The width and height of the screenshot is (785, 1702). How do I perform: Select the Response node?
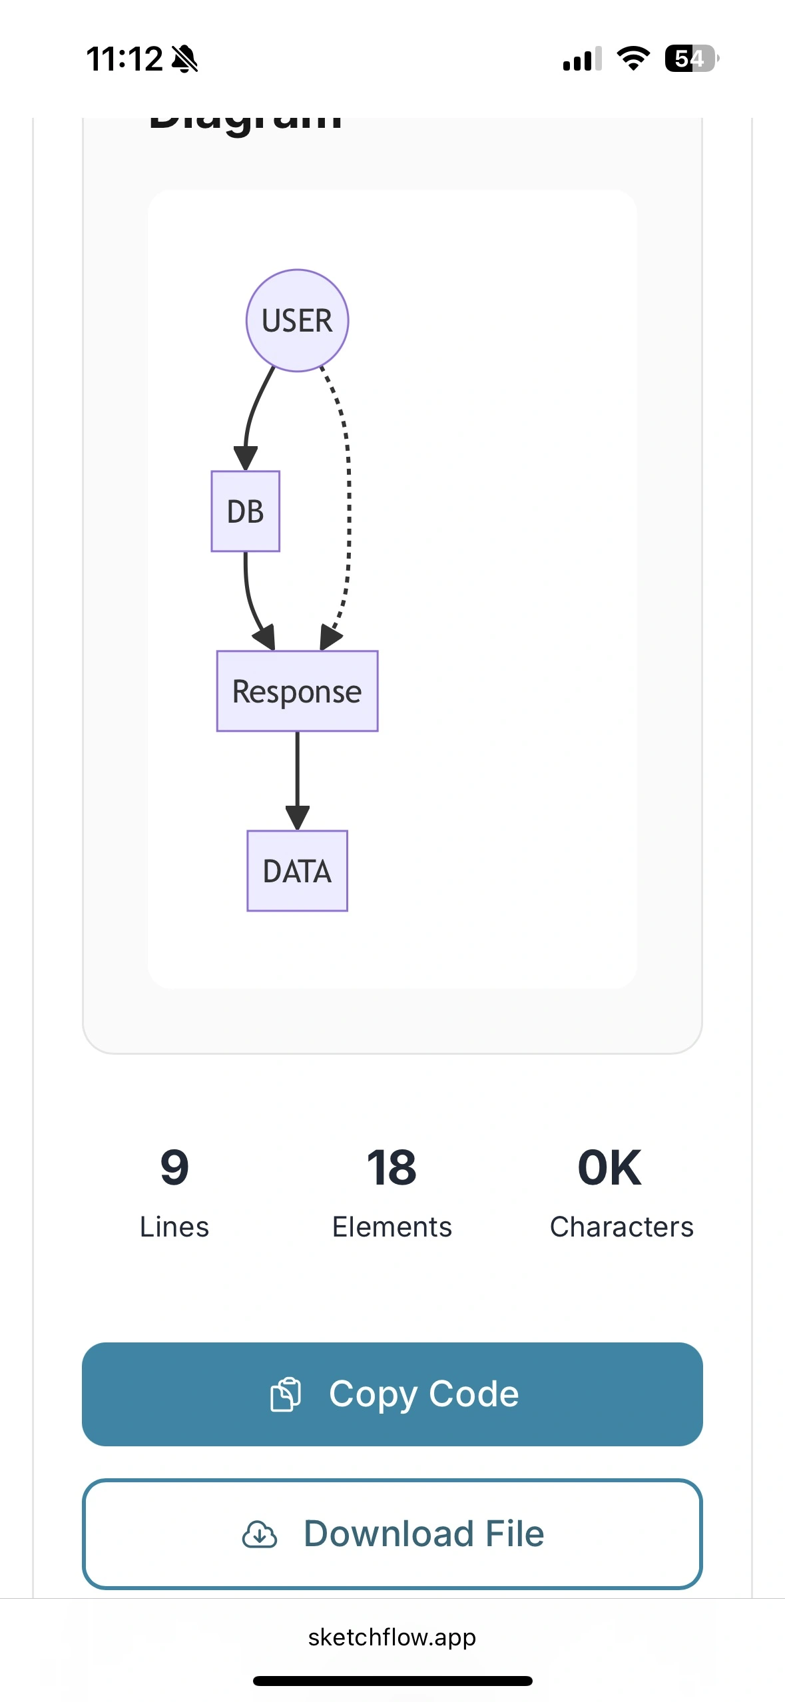tap(297, 691)
